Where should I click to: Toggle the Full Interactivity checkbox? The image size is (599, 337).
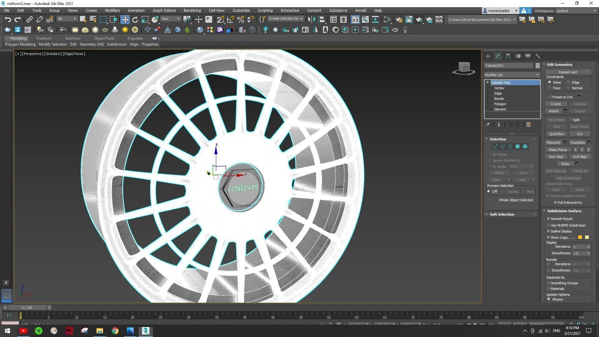tap(555, 202)
